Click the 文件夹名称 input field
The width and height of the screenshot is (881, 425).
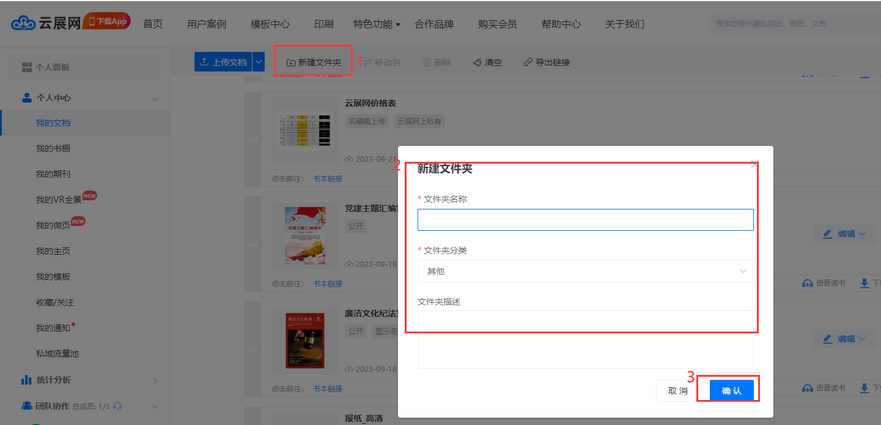[x=585, y=220]
